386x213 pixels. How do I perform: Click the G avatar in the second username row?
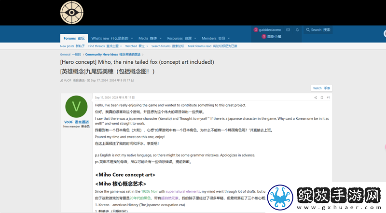pyautogui.click(x=264, y=37)
